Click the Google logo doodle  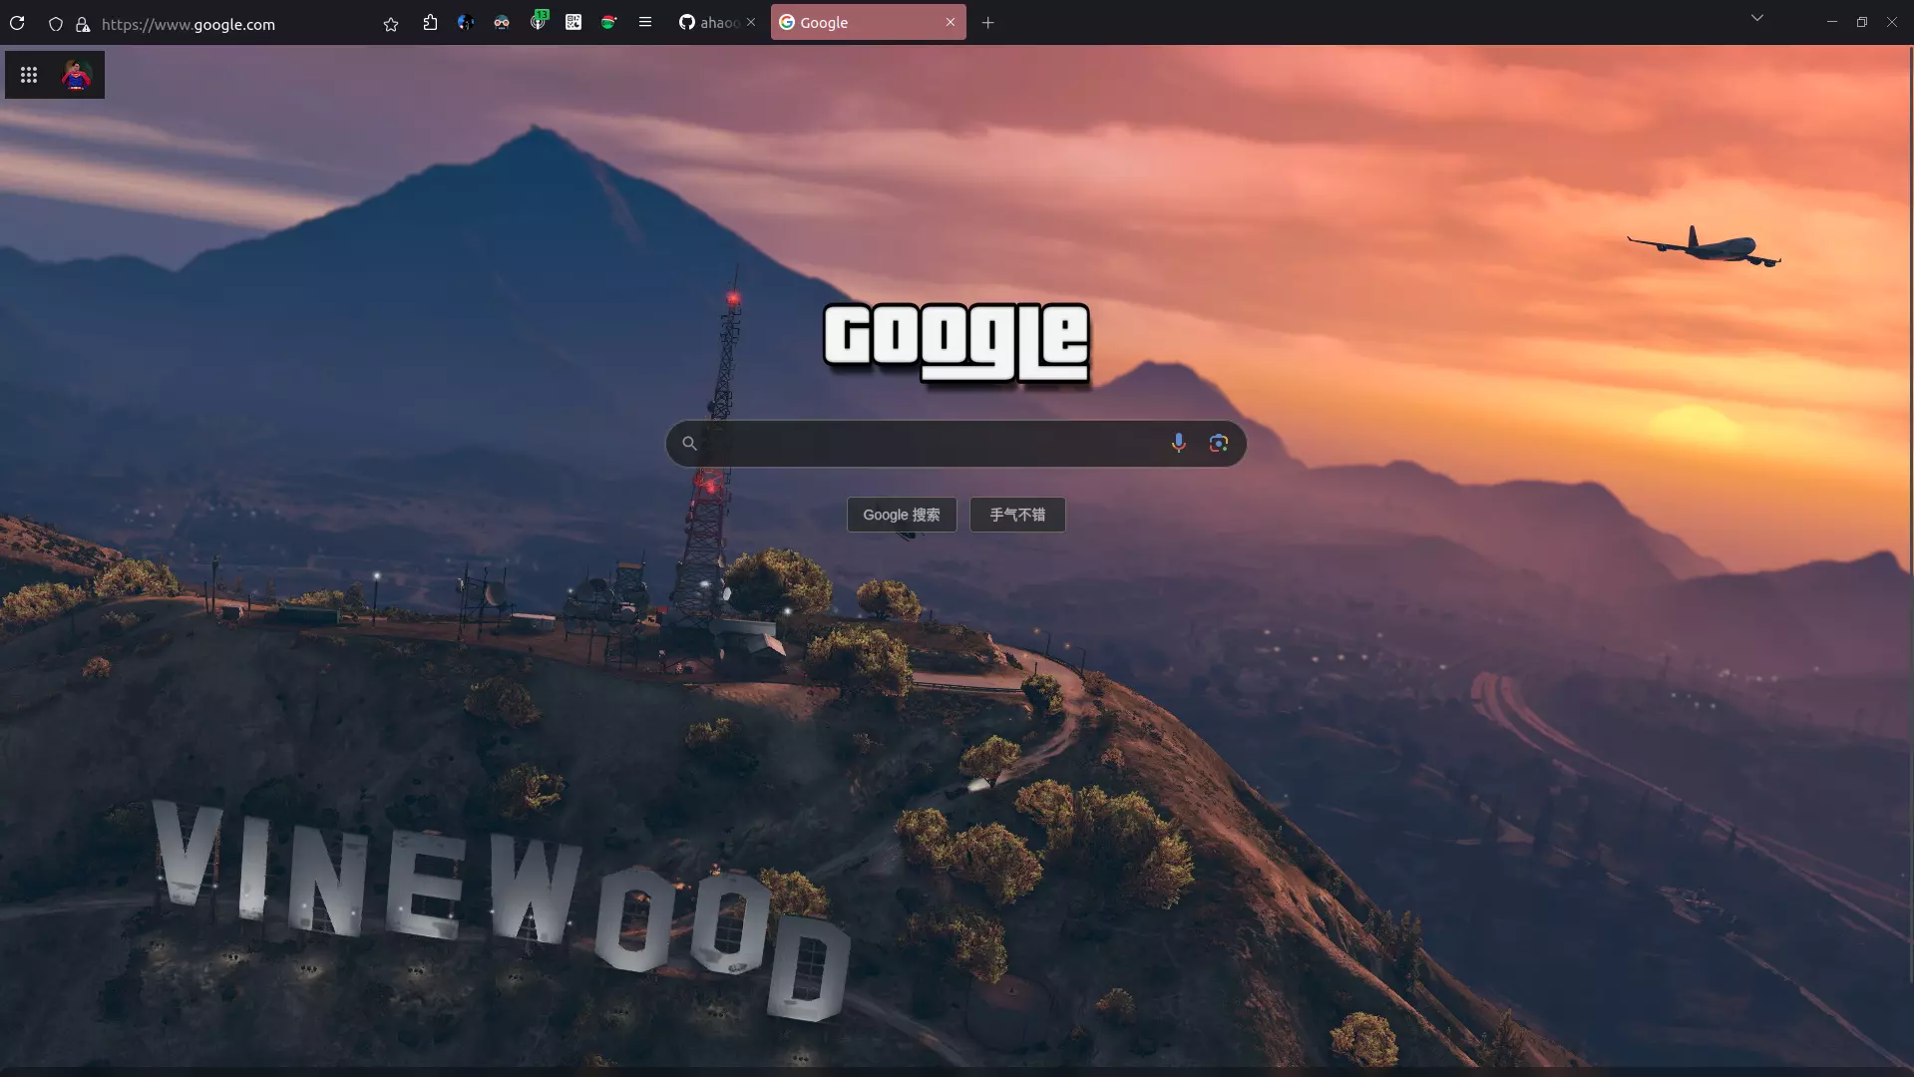click(956, 343)
